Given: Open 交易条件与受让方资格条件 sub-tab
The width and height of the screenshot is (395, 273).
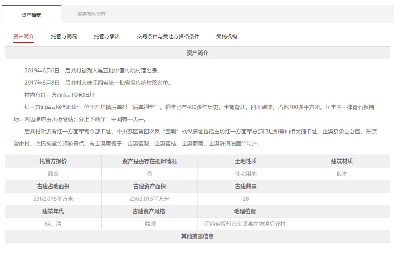Looking at the screenshot, I should pyautogui.click(x=168, y=37).
